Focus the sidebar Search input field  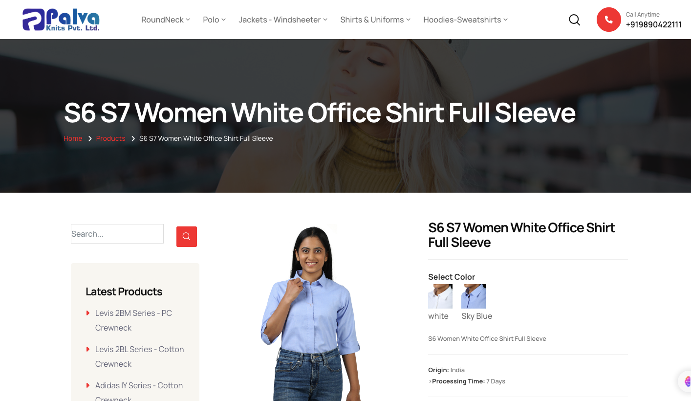(x=117, y=234)
